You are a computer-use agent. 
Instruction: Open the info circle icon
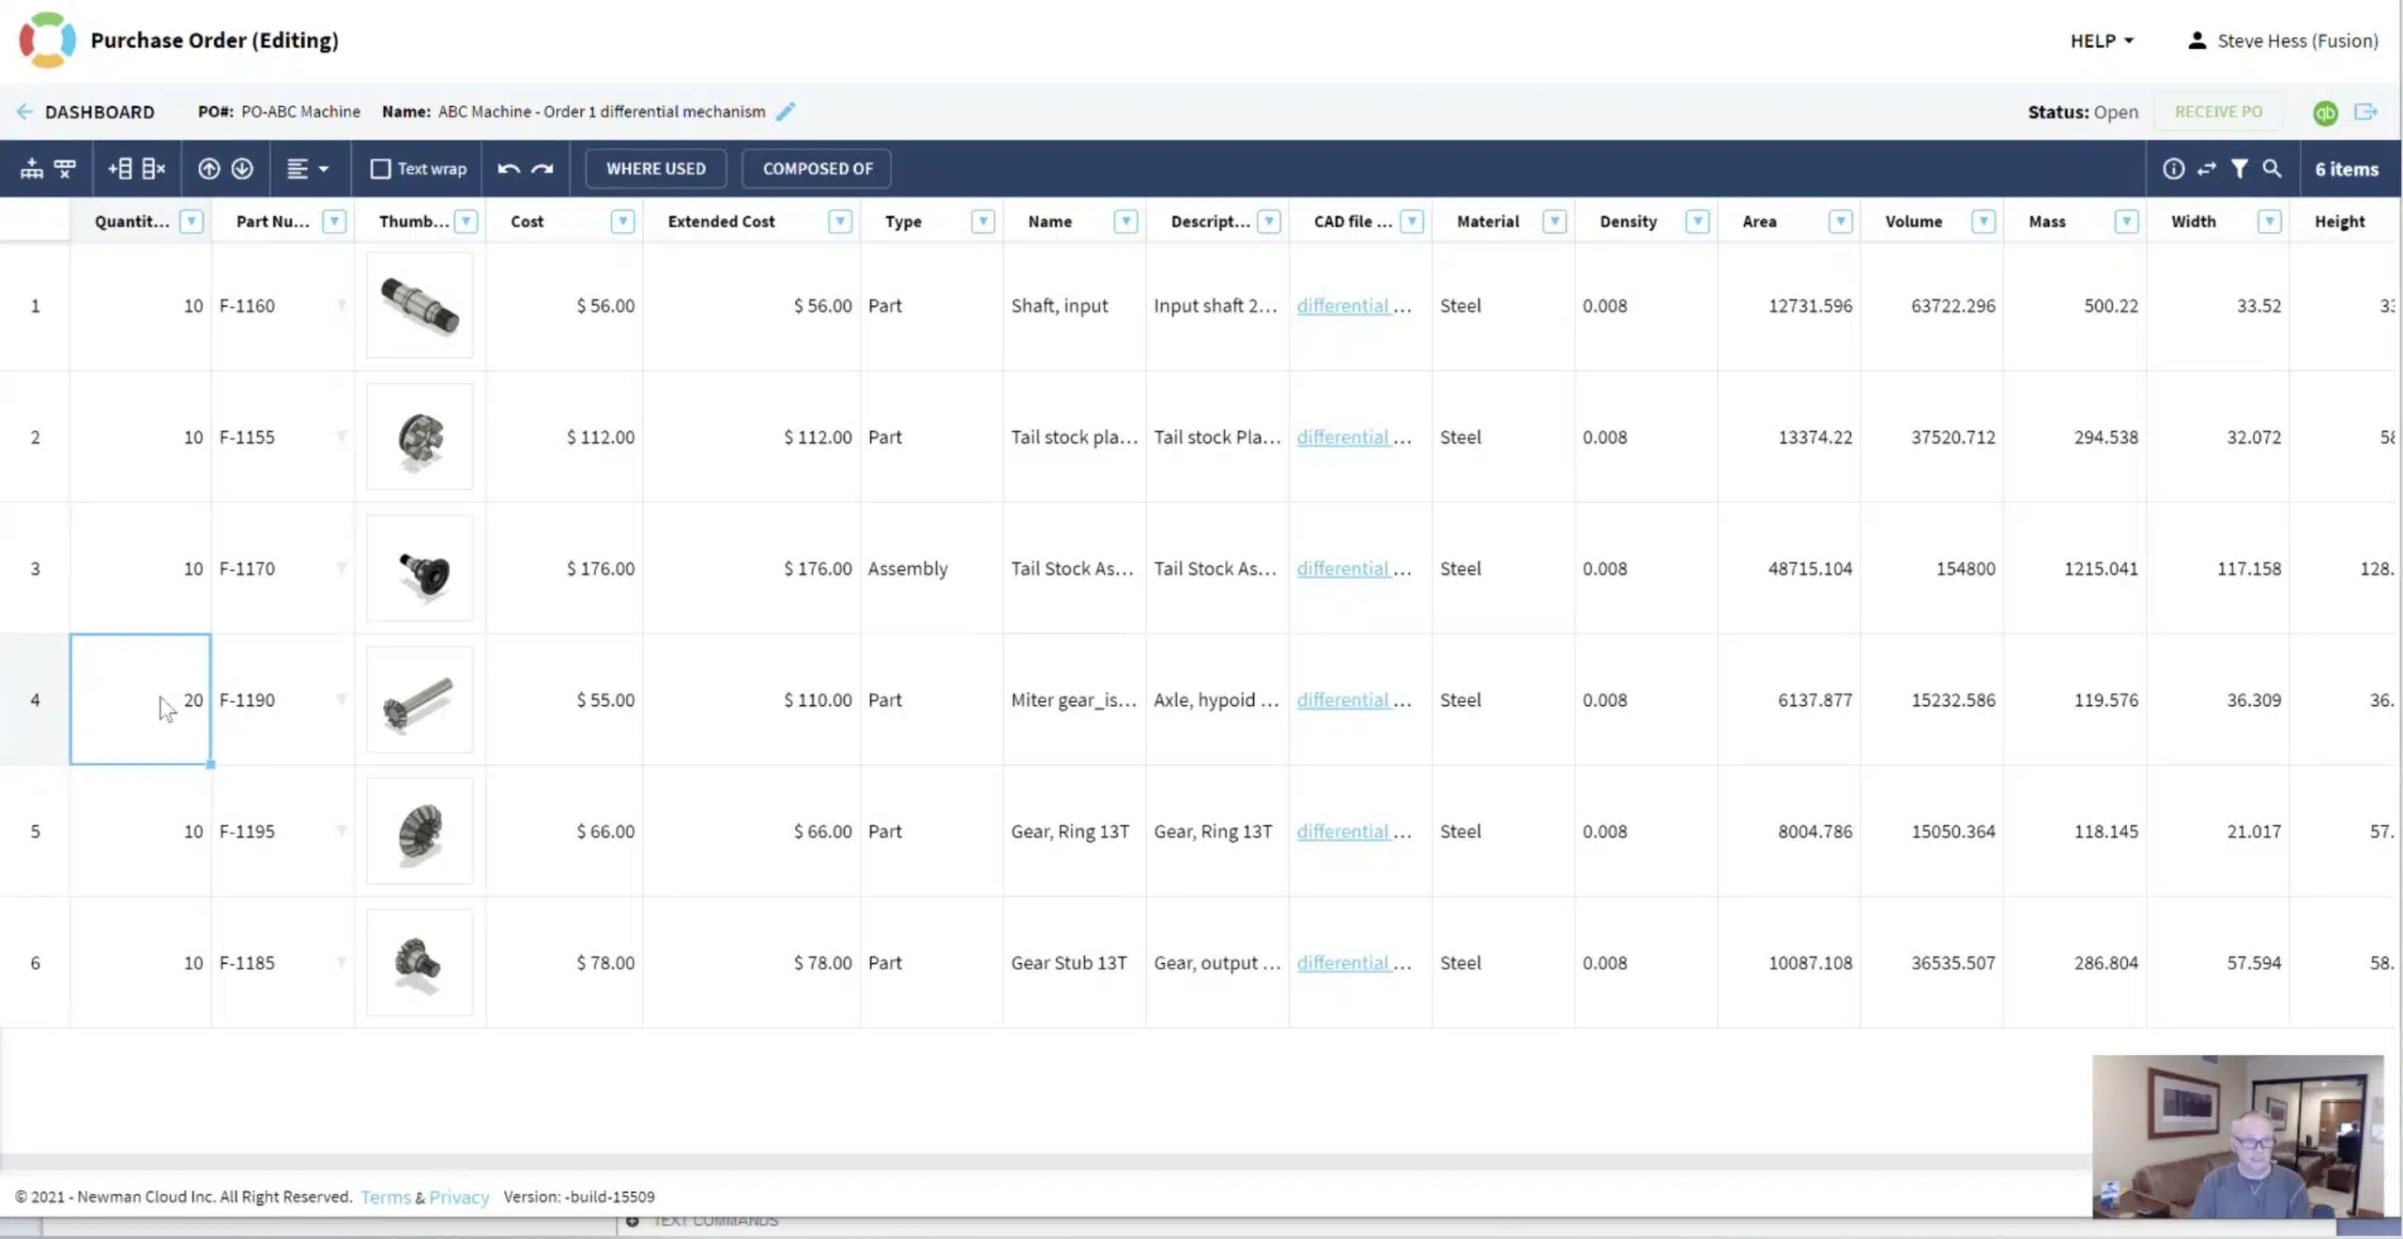pos(2174,169)
